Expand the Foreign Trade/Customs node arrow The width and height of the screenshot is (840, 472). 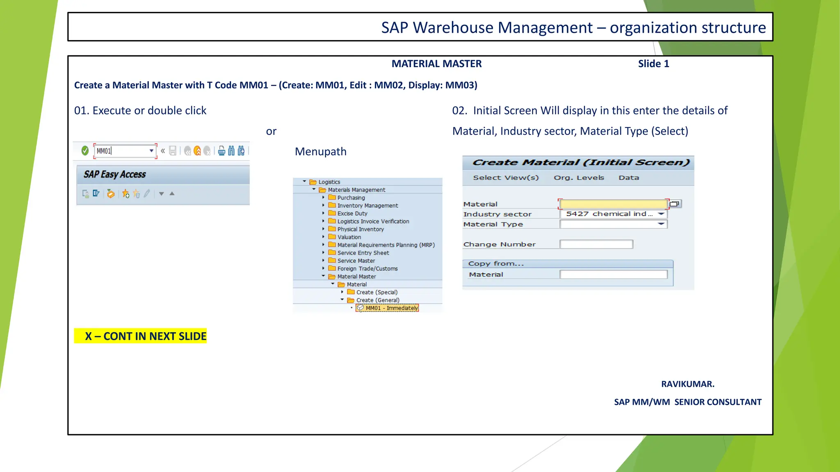point(323,268)
